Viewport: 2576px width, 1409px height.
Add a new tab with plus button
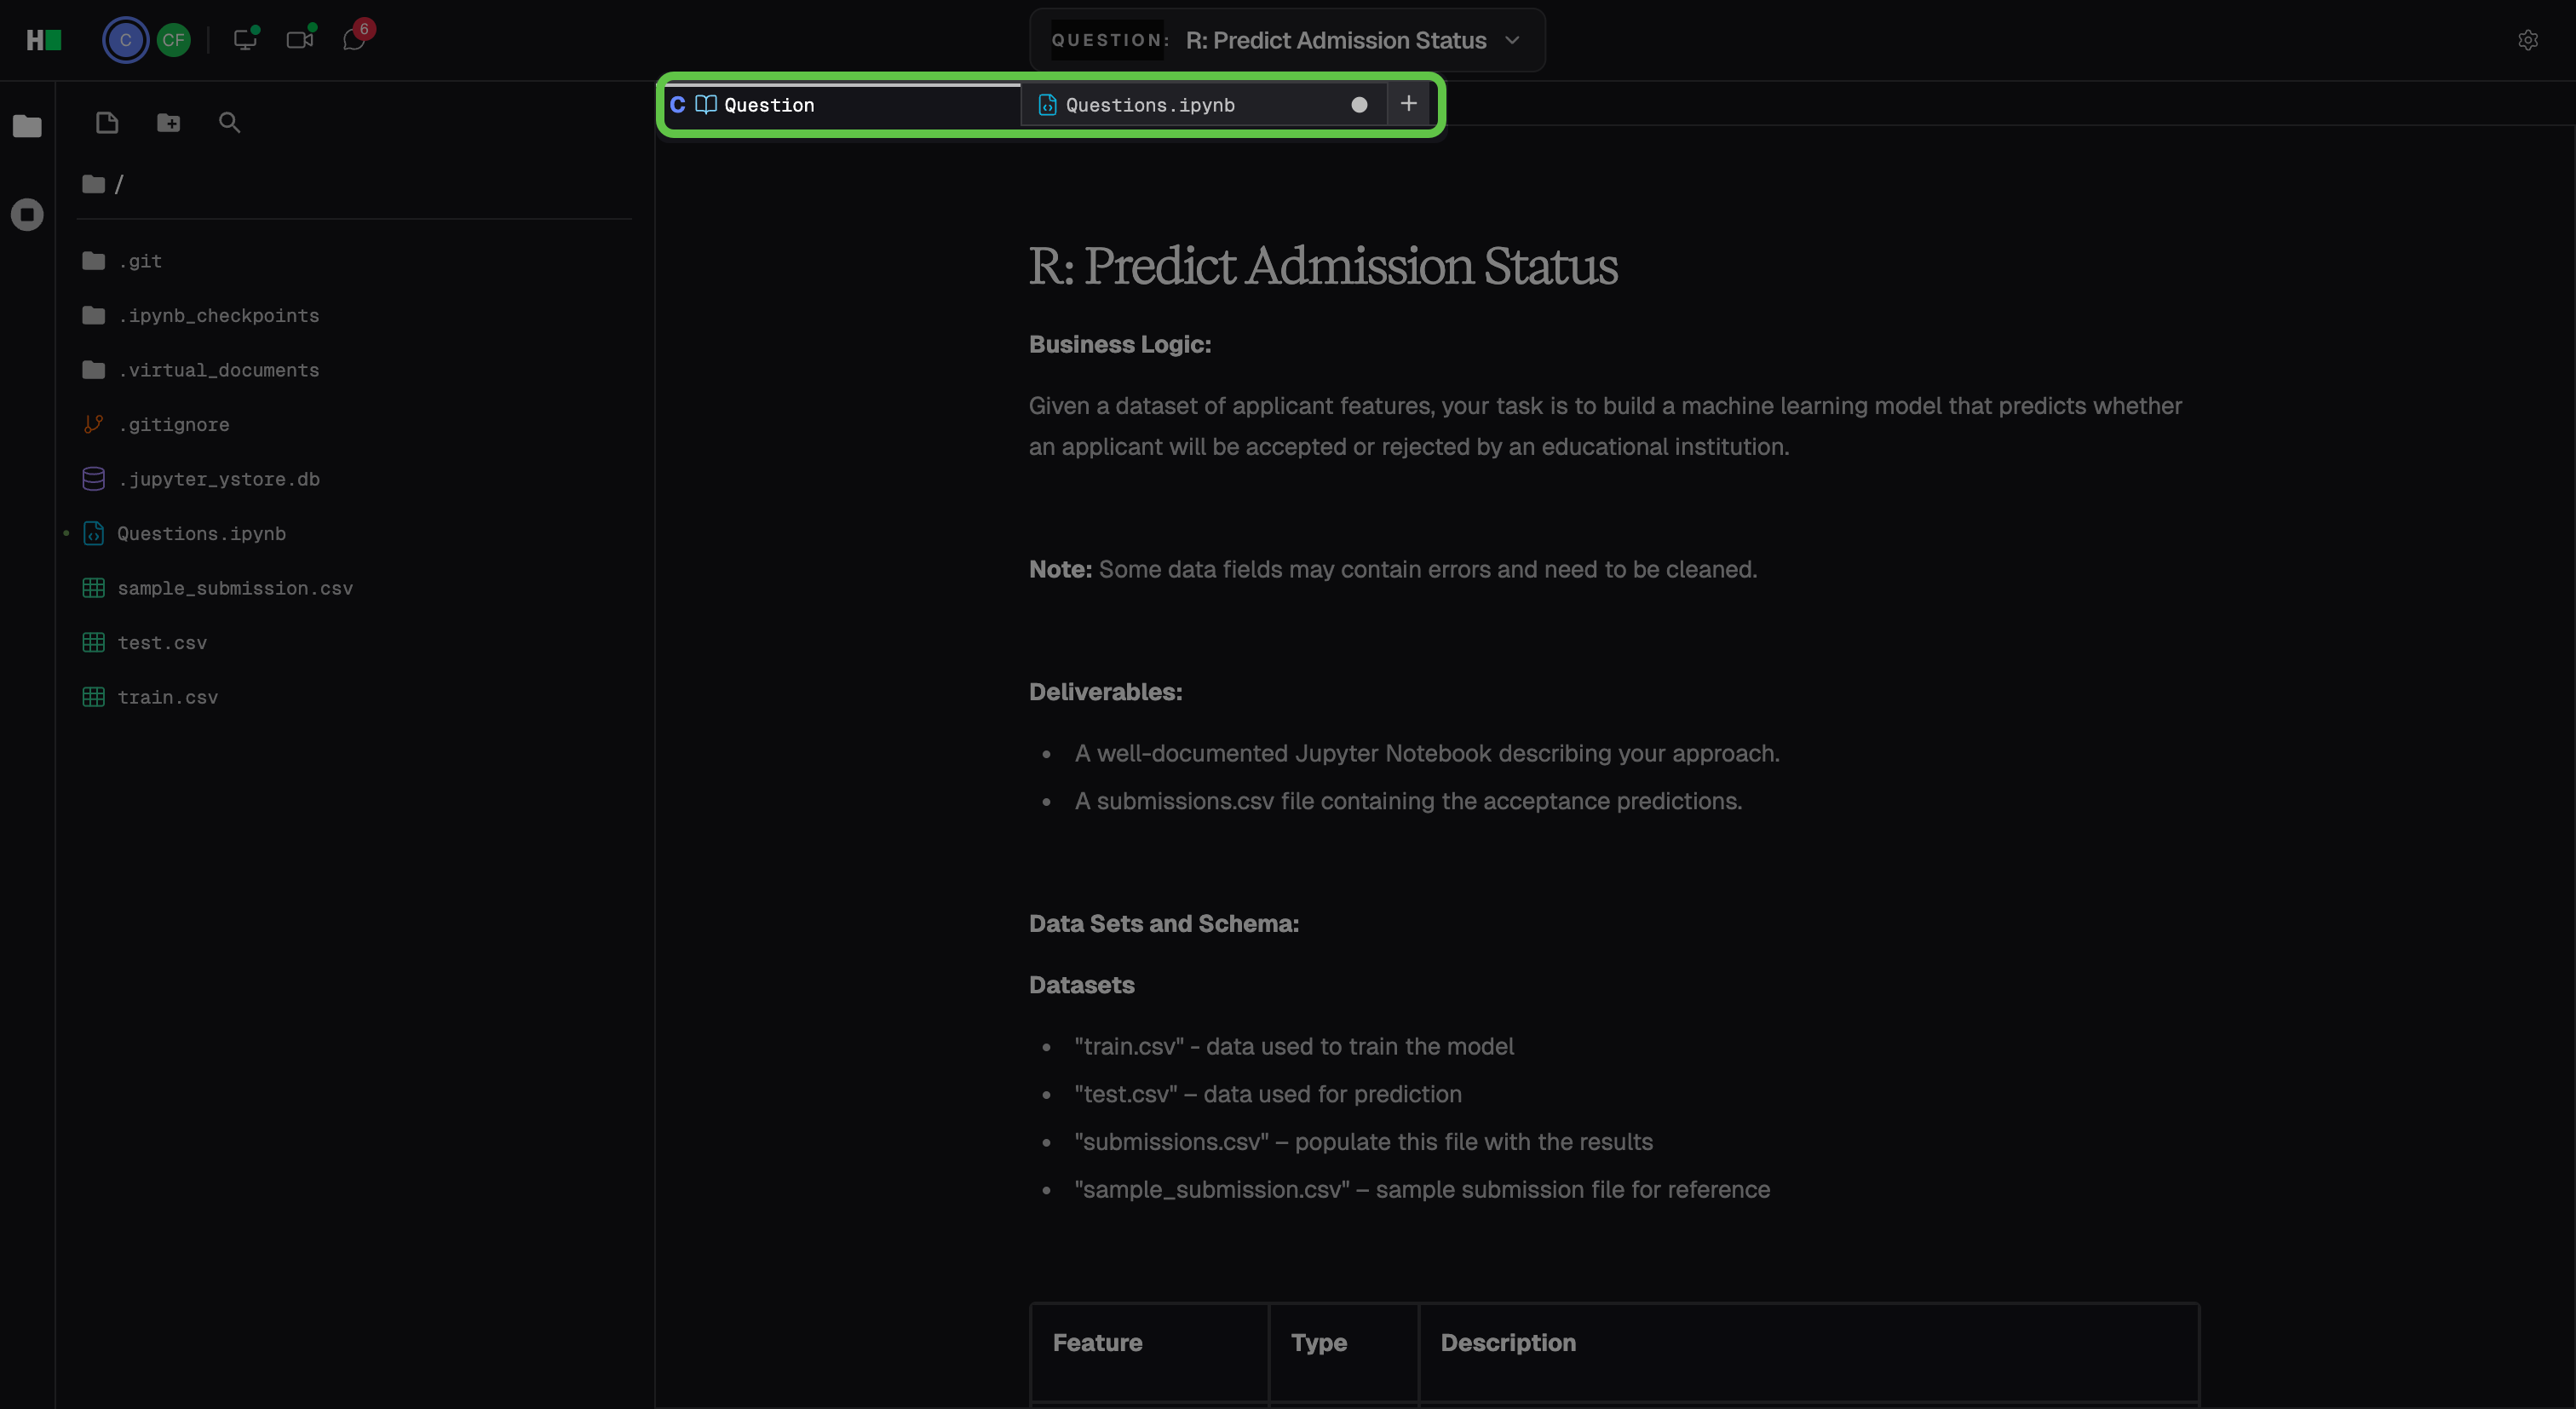[x=1408, y=104]
